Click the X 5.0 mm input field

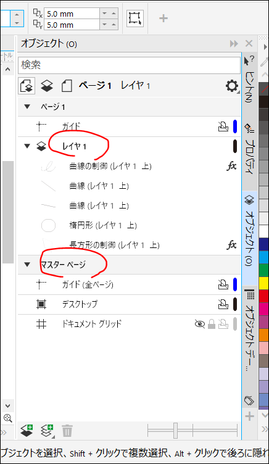coord(72,14)
